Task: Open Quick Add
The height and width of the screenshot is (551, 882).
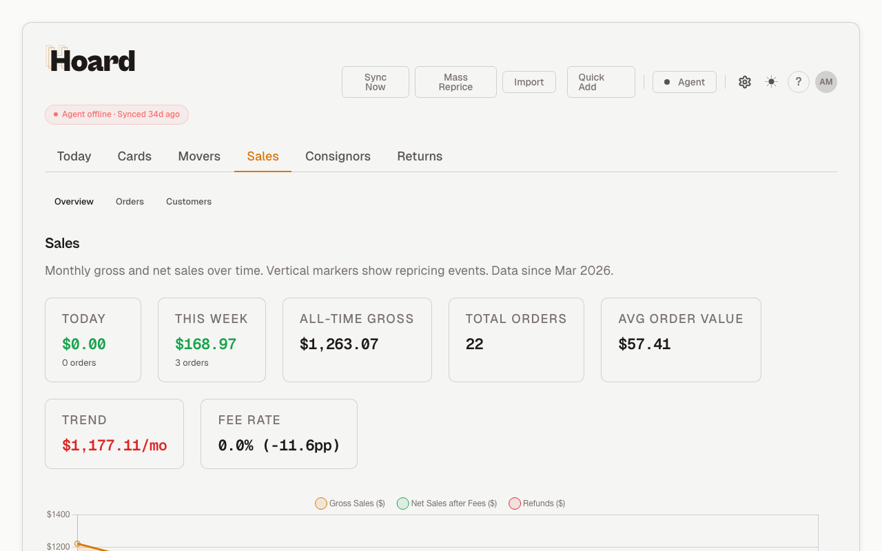Action: pyautogui.click(x=601, y=82)
